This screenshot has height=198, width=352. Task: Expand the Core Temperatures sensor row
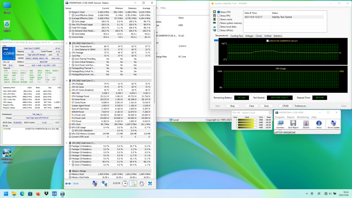coord(69,46)
